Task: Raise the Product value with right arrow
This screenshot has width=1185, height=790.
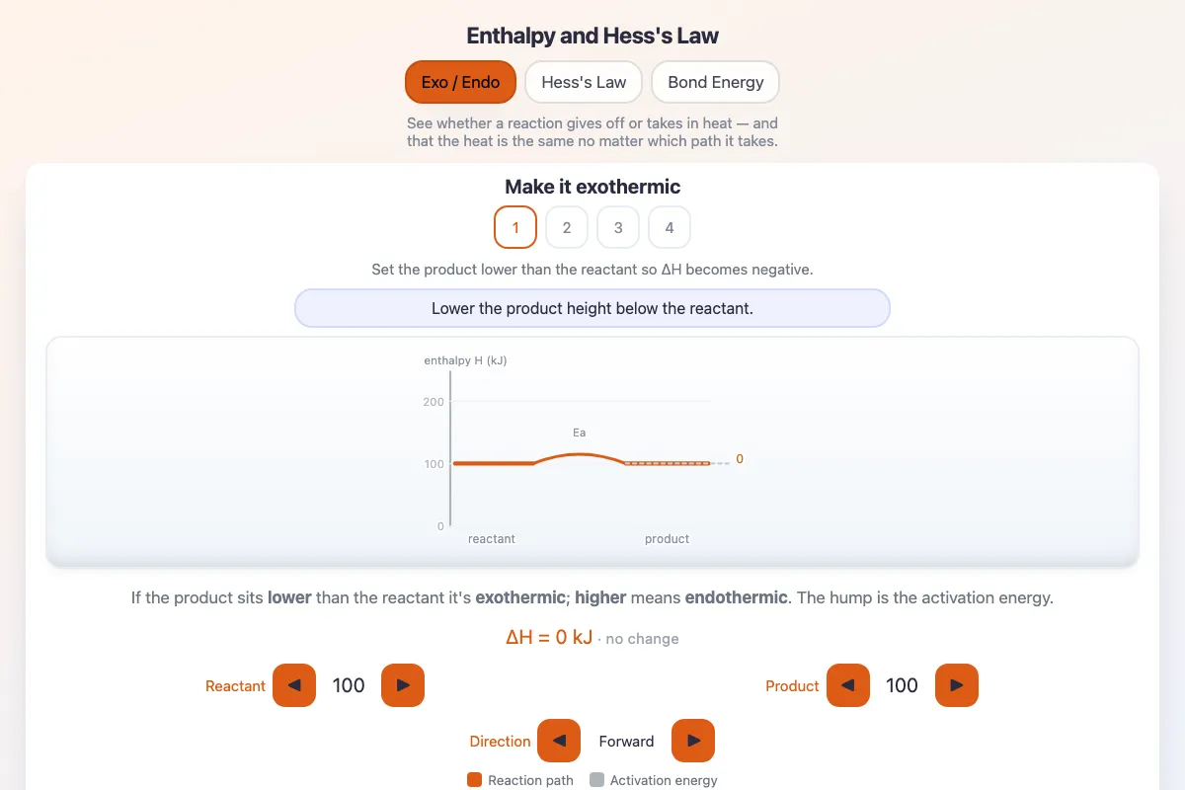Action: coord(957,685)
